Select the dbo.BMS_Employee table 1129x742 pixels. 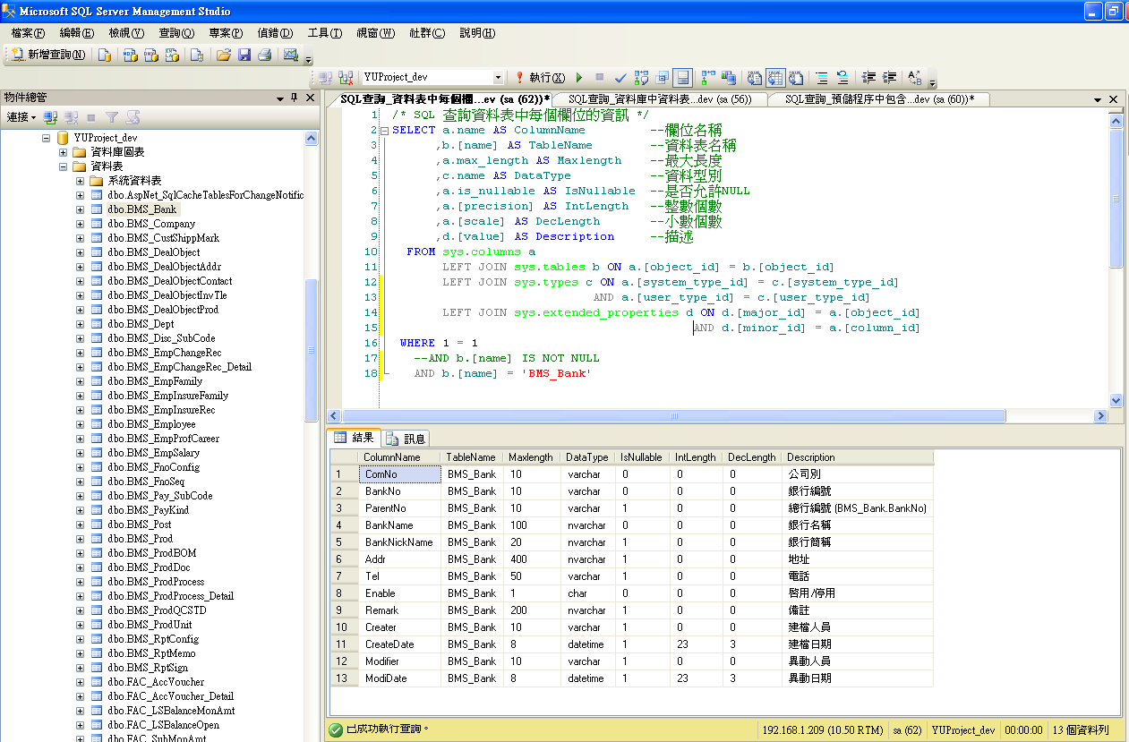click(x=150, y=424)
